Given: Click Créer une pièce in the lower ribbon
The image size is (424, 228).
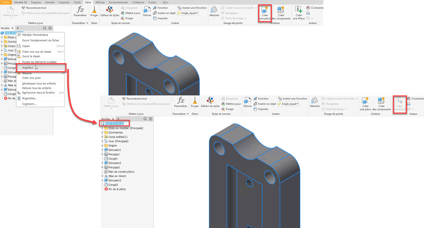Looking at the screenshot, I should click(x=365, y=104).
